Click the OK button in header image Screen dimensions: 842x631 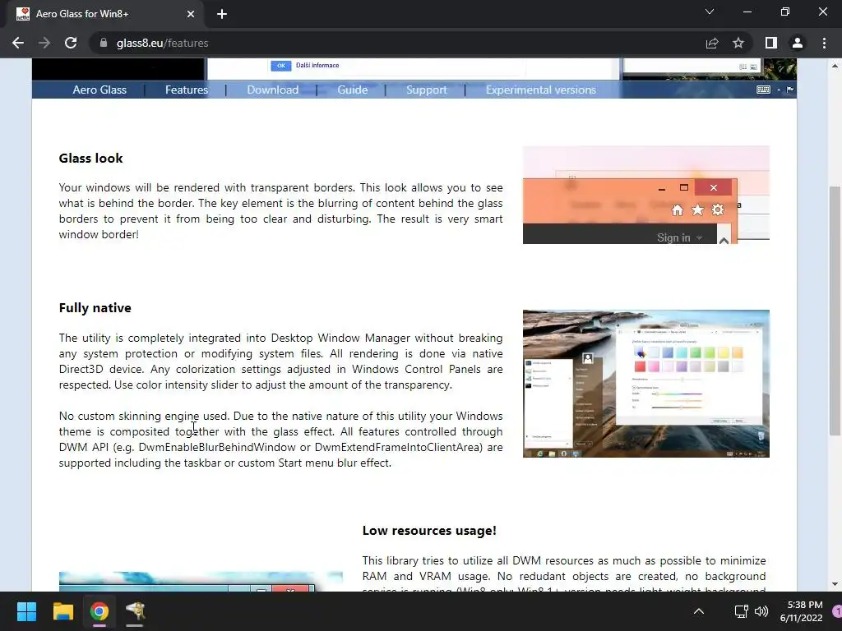(x=281, y=66)
